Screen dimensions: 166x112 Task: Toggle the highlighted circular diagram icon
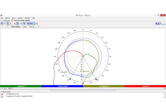[24, 24]
